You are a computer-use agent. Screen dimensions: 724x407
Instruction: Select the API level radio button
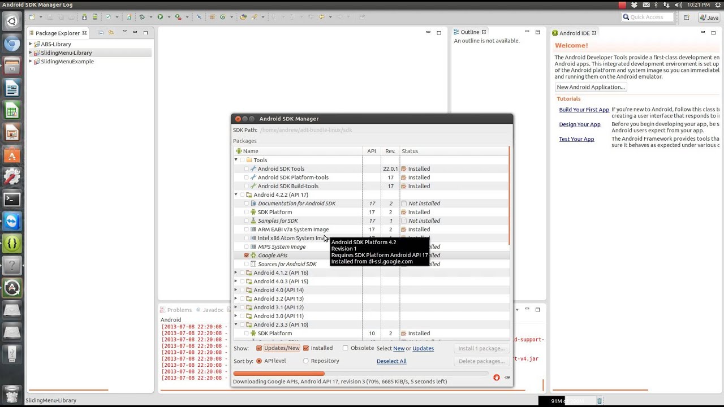[x=259, y=361]
